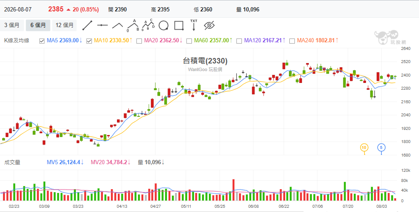Select the angle (two-segment) line tool
Image resolution: width=419 pixels, height=212 pixels.
pos(118,25)
